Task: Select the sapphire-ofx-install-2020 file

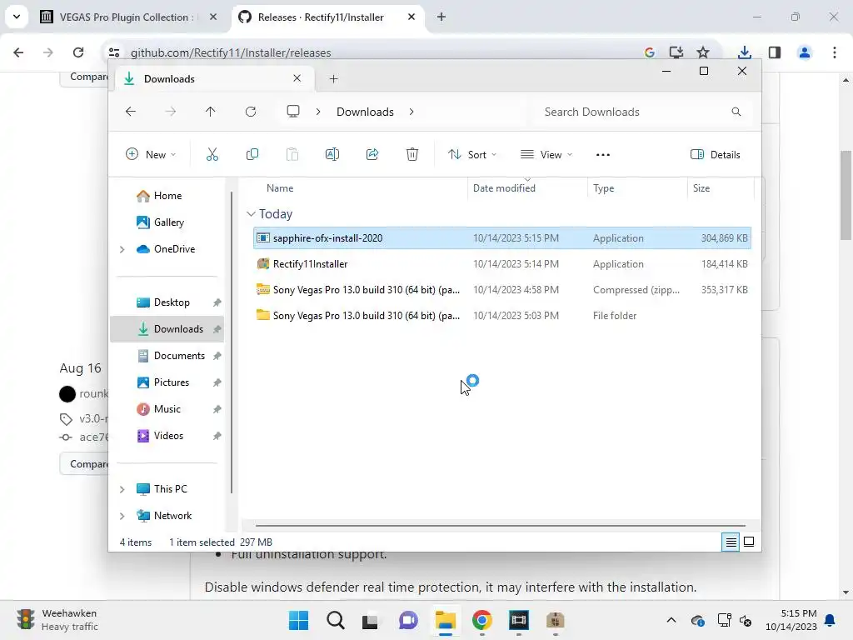Action: pos(502,238)
